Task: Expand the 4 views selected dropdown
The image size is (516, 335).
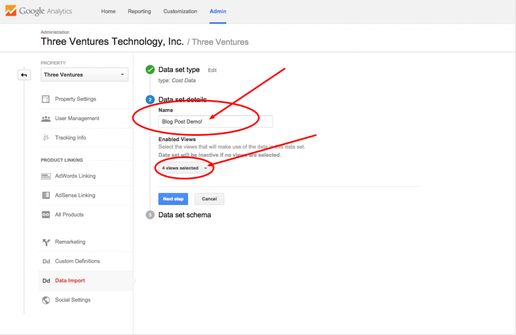Action: 184,168
